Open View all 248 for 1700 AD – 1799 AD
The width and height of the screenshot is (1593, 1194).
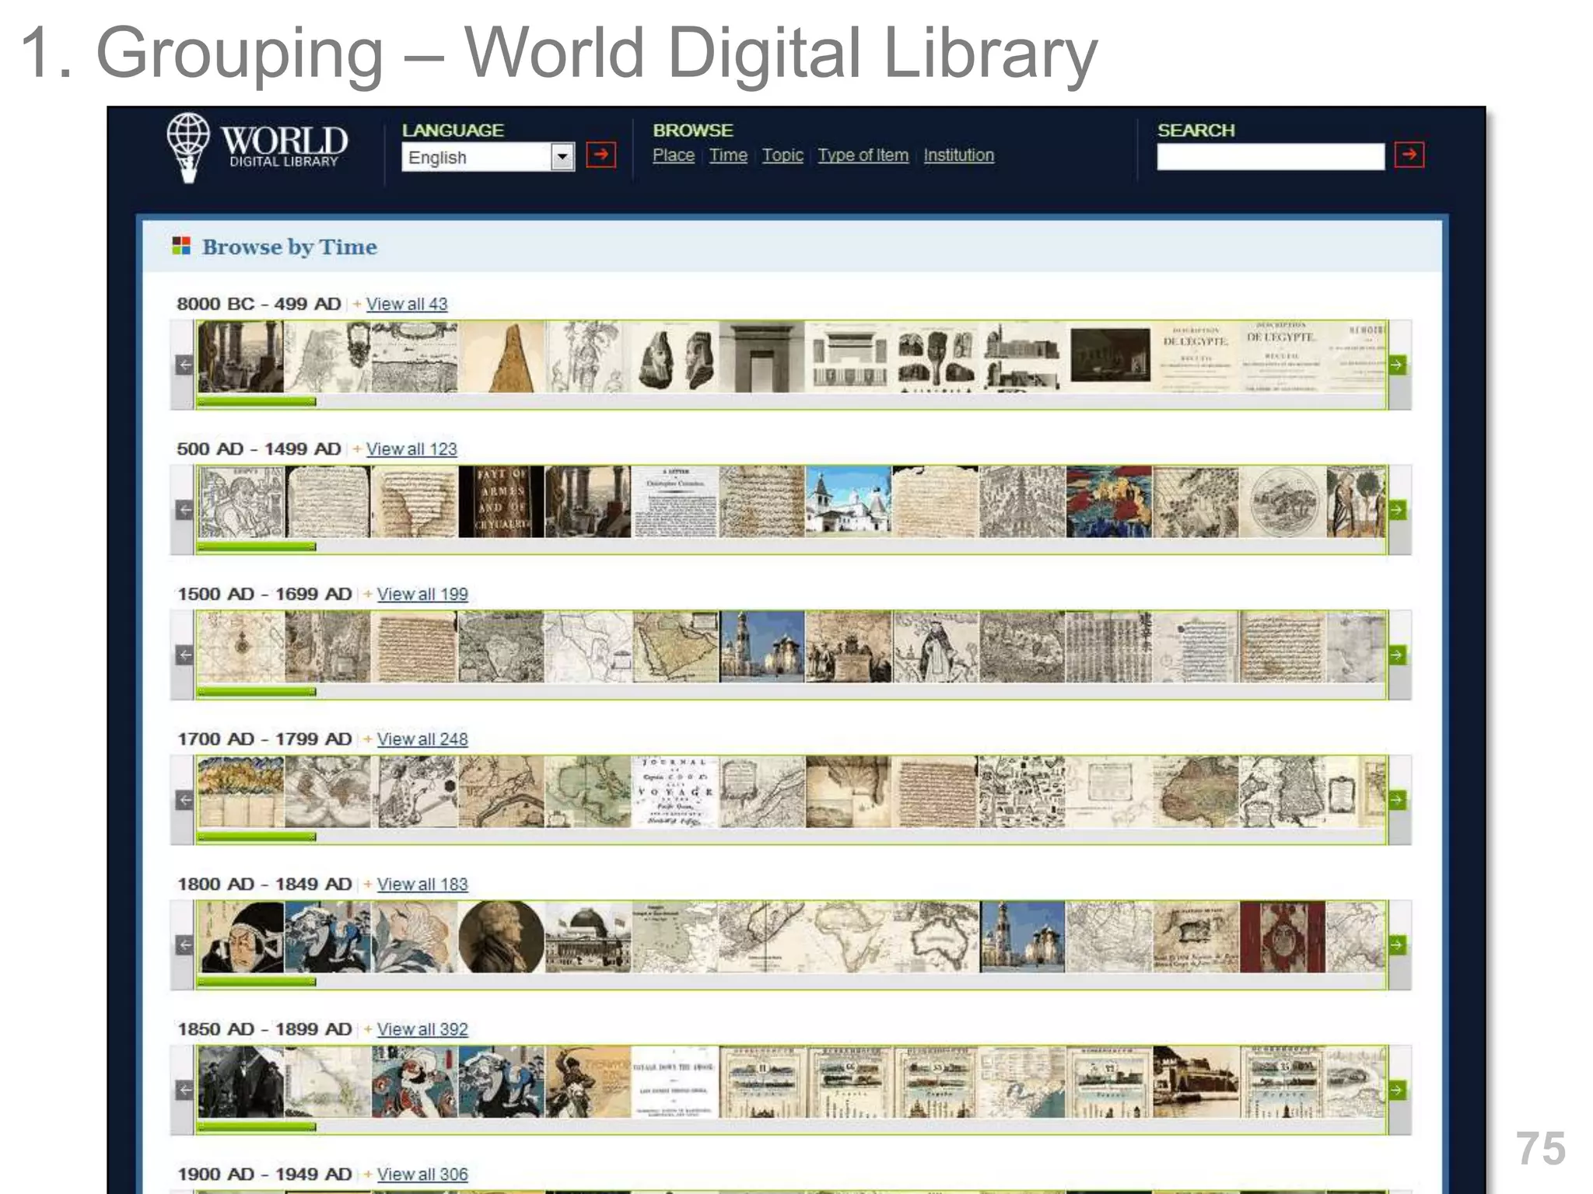pos(422,739)
